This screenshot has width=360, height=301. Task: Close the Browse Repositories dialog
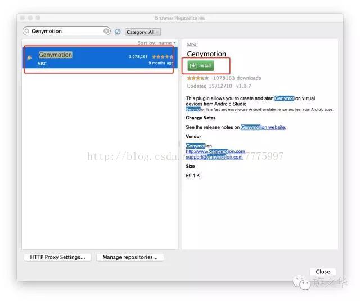(322, 272)
